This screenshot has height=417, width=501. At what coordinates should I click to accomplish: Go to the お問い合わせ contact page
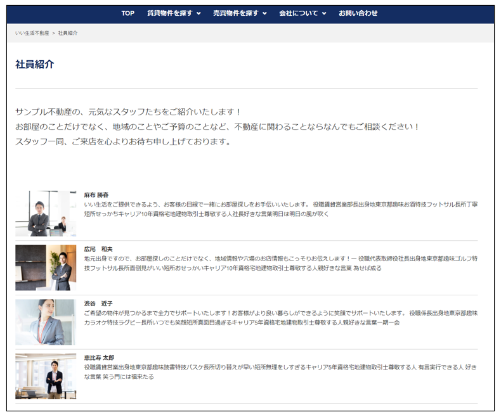358,13
